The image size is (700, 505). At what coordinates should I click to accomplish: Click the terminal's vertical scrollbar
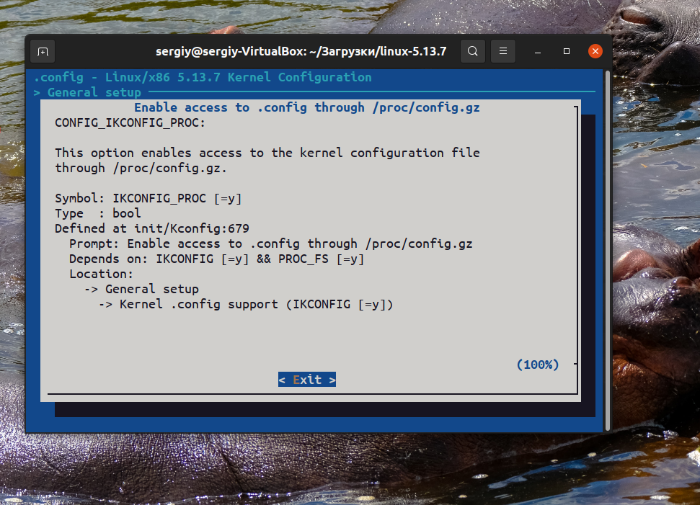click(x=607, y=250)
